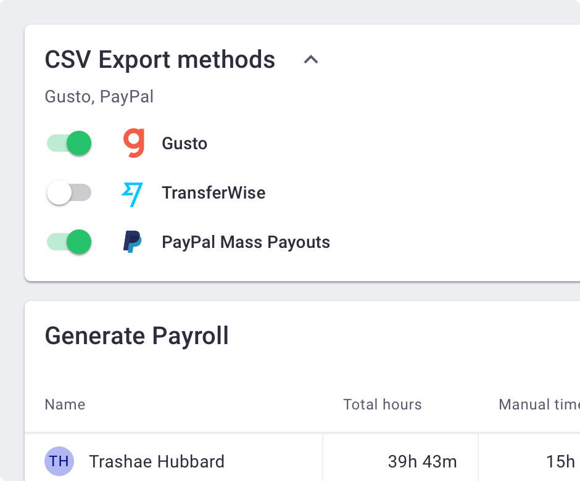Select the TransferWise label
The image size is (580, 481).
point(213,193)
